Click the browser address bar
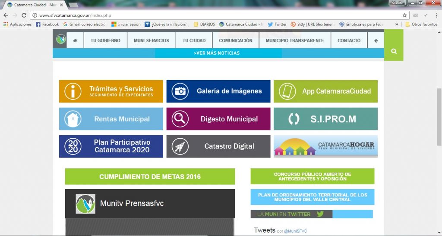 coord(216,15)
